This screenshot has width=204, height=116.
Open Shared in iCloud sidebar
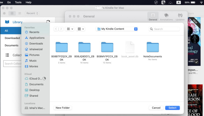pyautogui.click(x=33, y=96)
